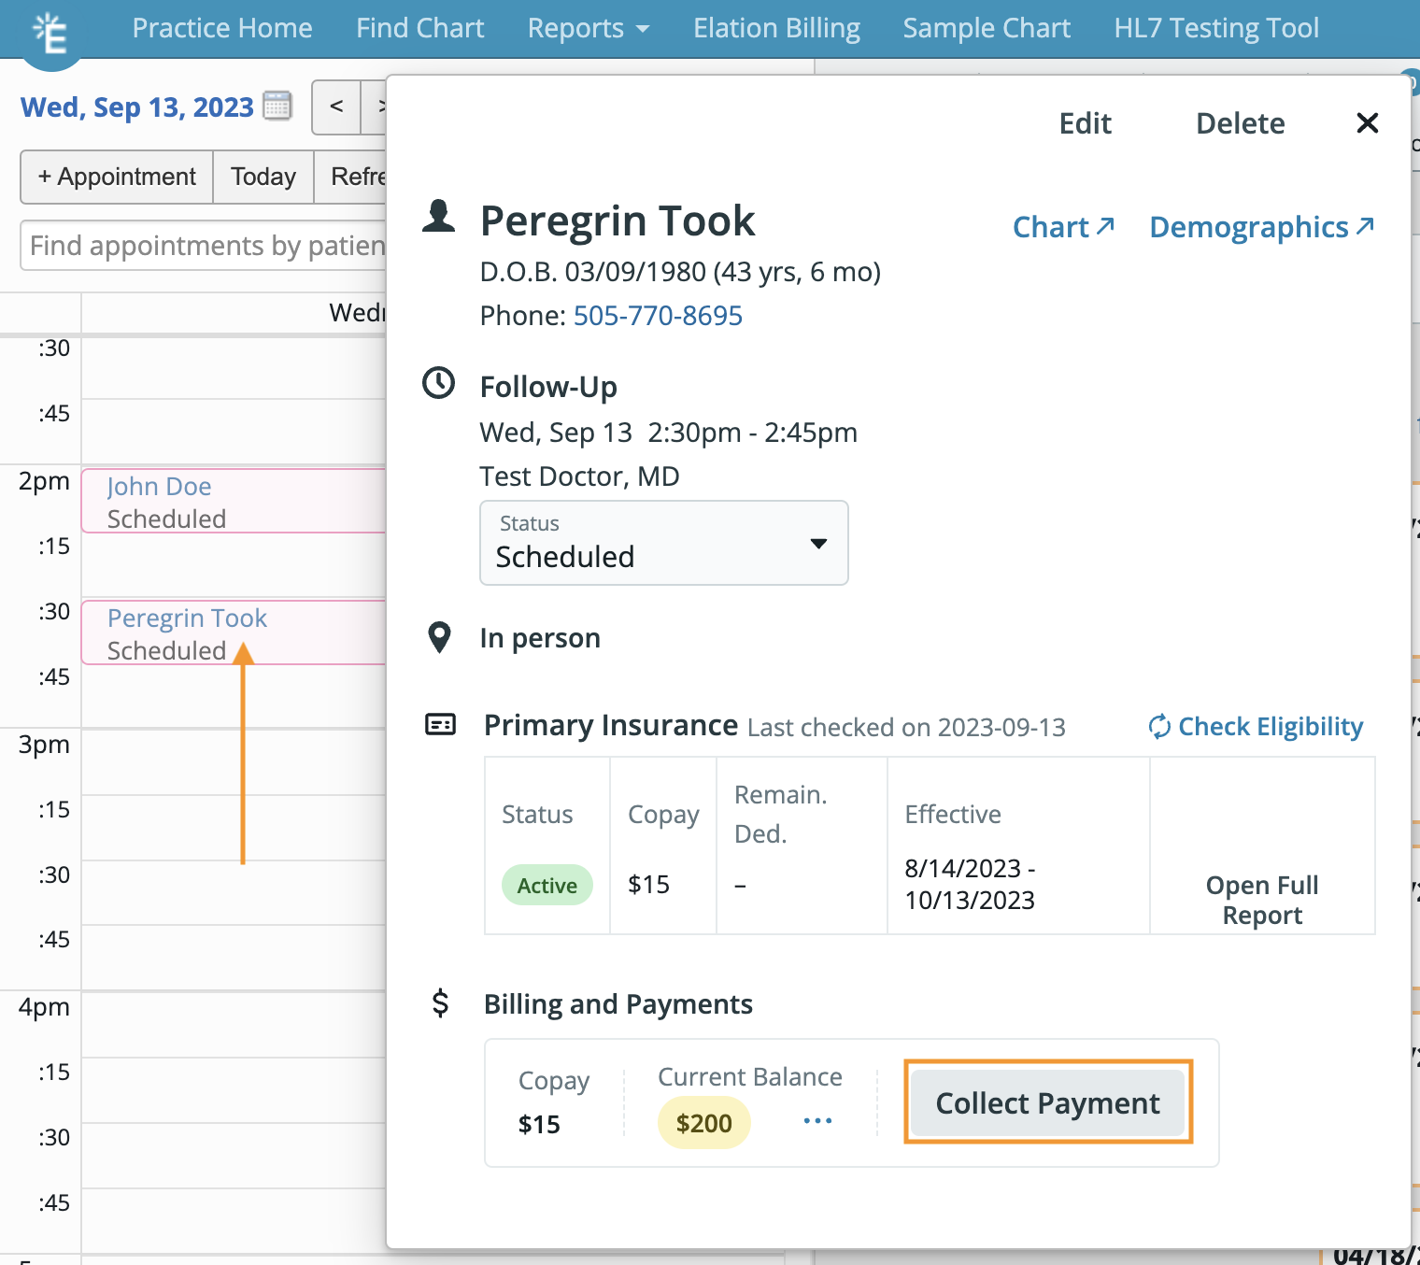Open patient Chart link
Viewport: 1420px width, 1265px height.
[x=1064, y=227]
